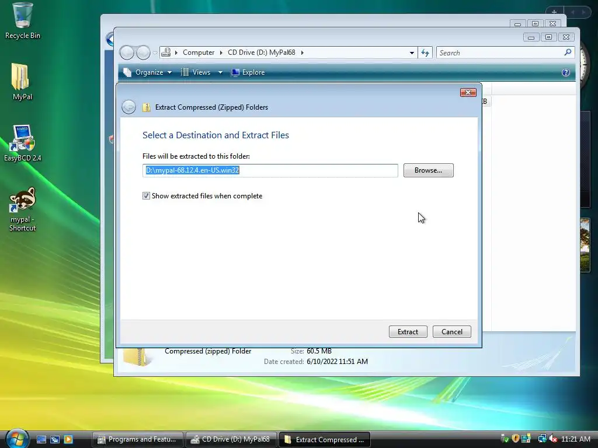Open the Organize dropdown menu
This screenshot has width=598, height=448.
[148, 72]
